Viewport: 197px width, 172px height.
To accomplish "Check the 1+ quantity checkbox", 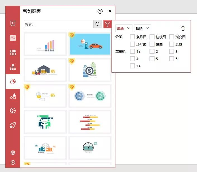I will coord(132,51).
